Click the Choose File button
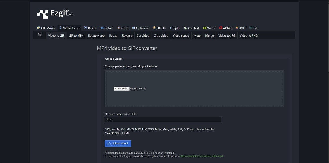329x163 pixels. (121, 89)
